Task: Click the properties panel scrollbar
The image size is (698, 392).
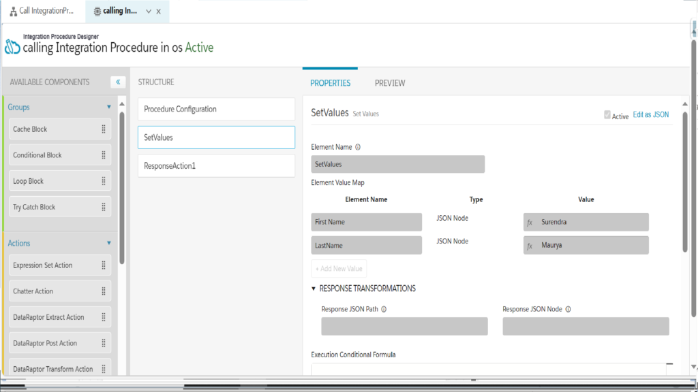Action: tap(685, 182)
